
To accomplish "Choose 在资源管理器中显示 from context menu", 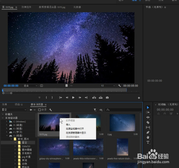I will [78, 133].
